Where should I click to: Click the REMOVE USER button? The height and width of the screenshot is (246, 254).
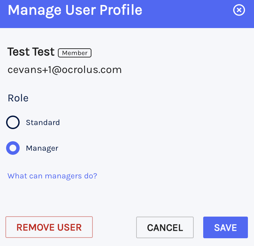pos(49,227)
